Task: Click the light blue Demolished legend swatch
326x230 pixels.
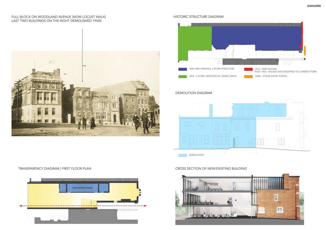Action: coord(182,155)
